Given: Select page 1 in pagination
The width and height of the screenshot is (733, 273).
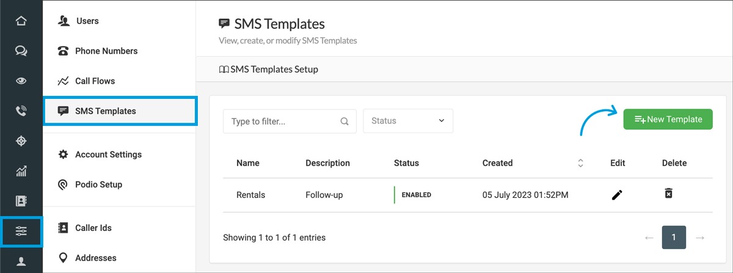Looking at the screenshot, I should (x=674, y=238).
